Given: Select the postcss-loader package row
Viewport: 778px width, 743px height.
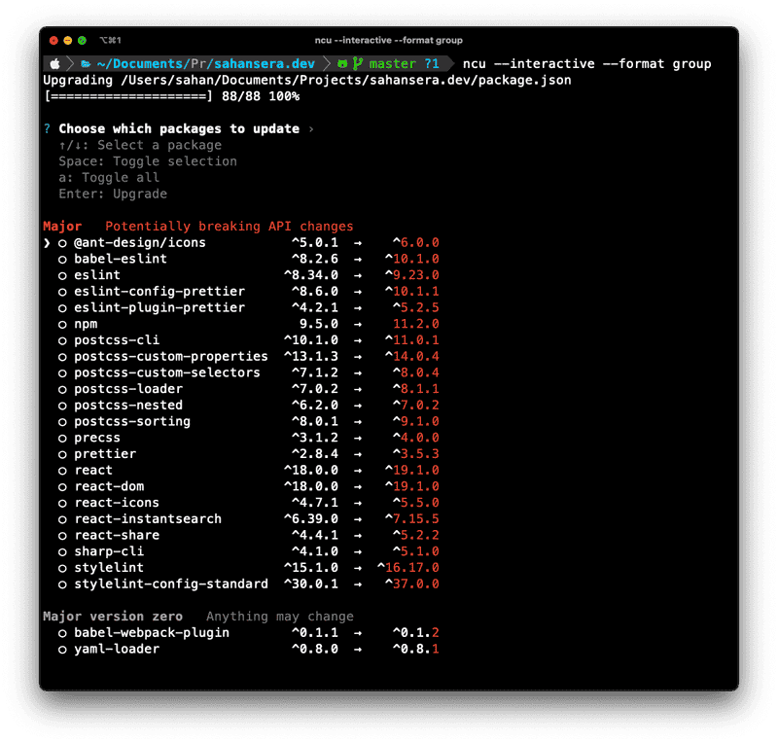Looking at the screenshot, I should coord(248,389).
